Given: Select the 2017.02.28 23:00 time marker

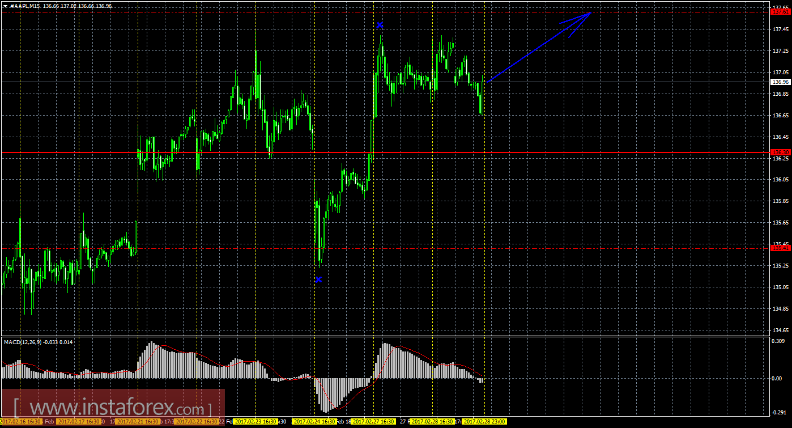Looking at the screenshot, I should click(x=484, y=422).
